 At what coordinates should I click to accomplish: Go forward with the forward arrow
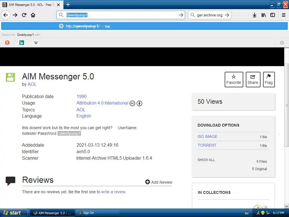click(15, 15)
